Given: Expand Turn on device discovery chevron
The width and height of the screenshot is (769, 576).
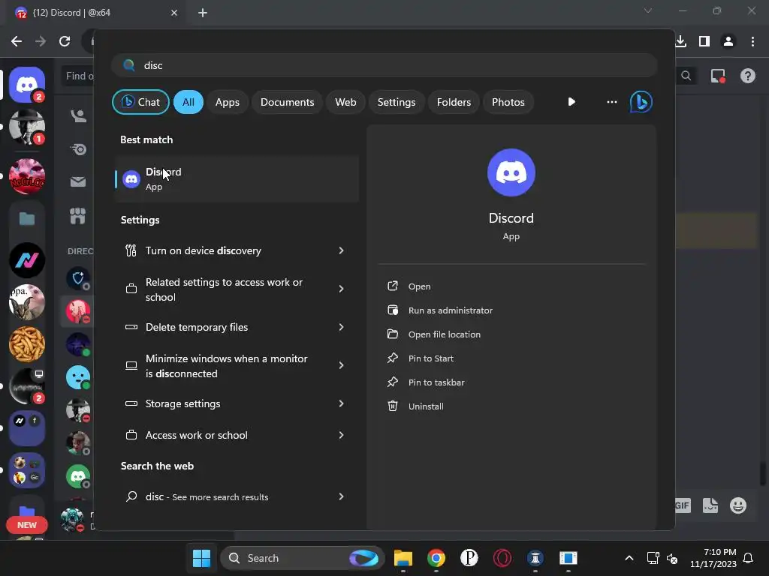Looking at the screenshot, I should point(342,250).
